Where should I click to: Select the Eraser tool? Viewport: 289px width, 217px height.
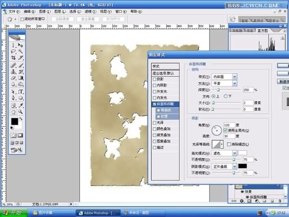[x=13, y=78]
